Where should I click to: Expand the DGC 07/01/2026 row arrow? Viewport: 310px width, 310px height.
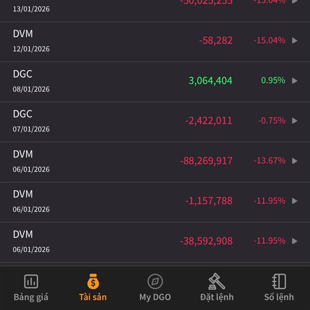tap(295, 121)
